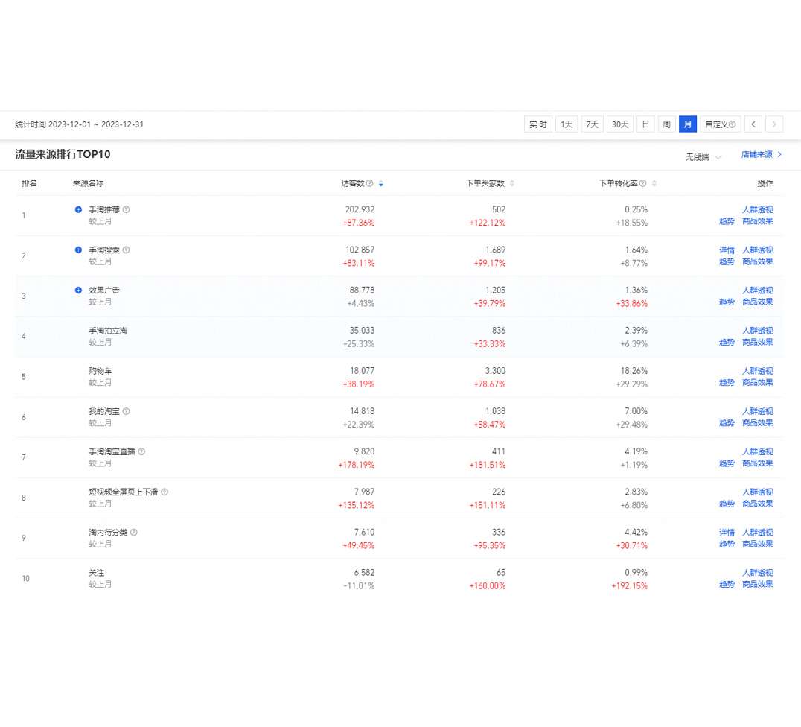The image size is (801, 727).
Task: Click the 购物车 source name
Action: [x=100, y=371]
